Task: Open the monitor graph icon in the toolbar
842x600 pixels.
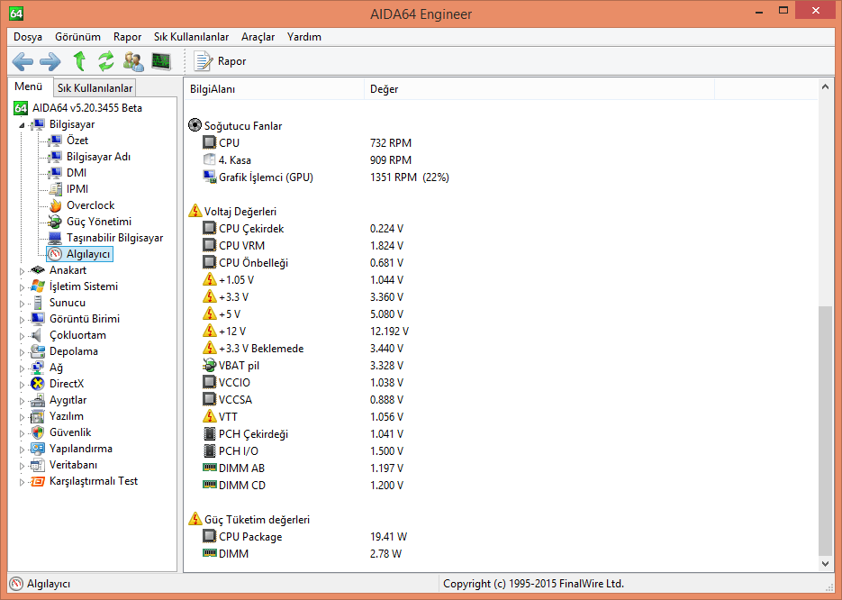Action: coord(161,61)
